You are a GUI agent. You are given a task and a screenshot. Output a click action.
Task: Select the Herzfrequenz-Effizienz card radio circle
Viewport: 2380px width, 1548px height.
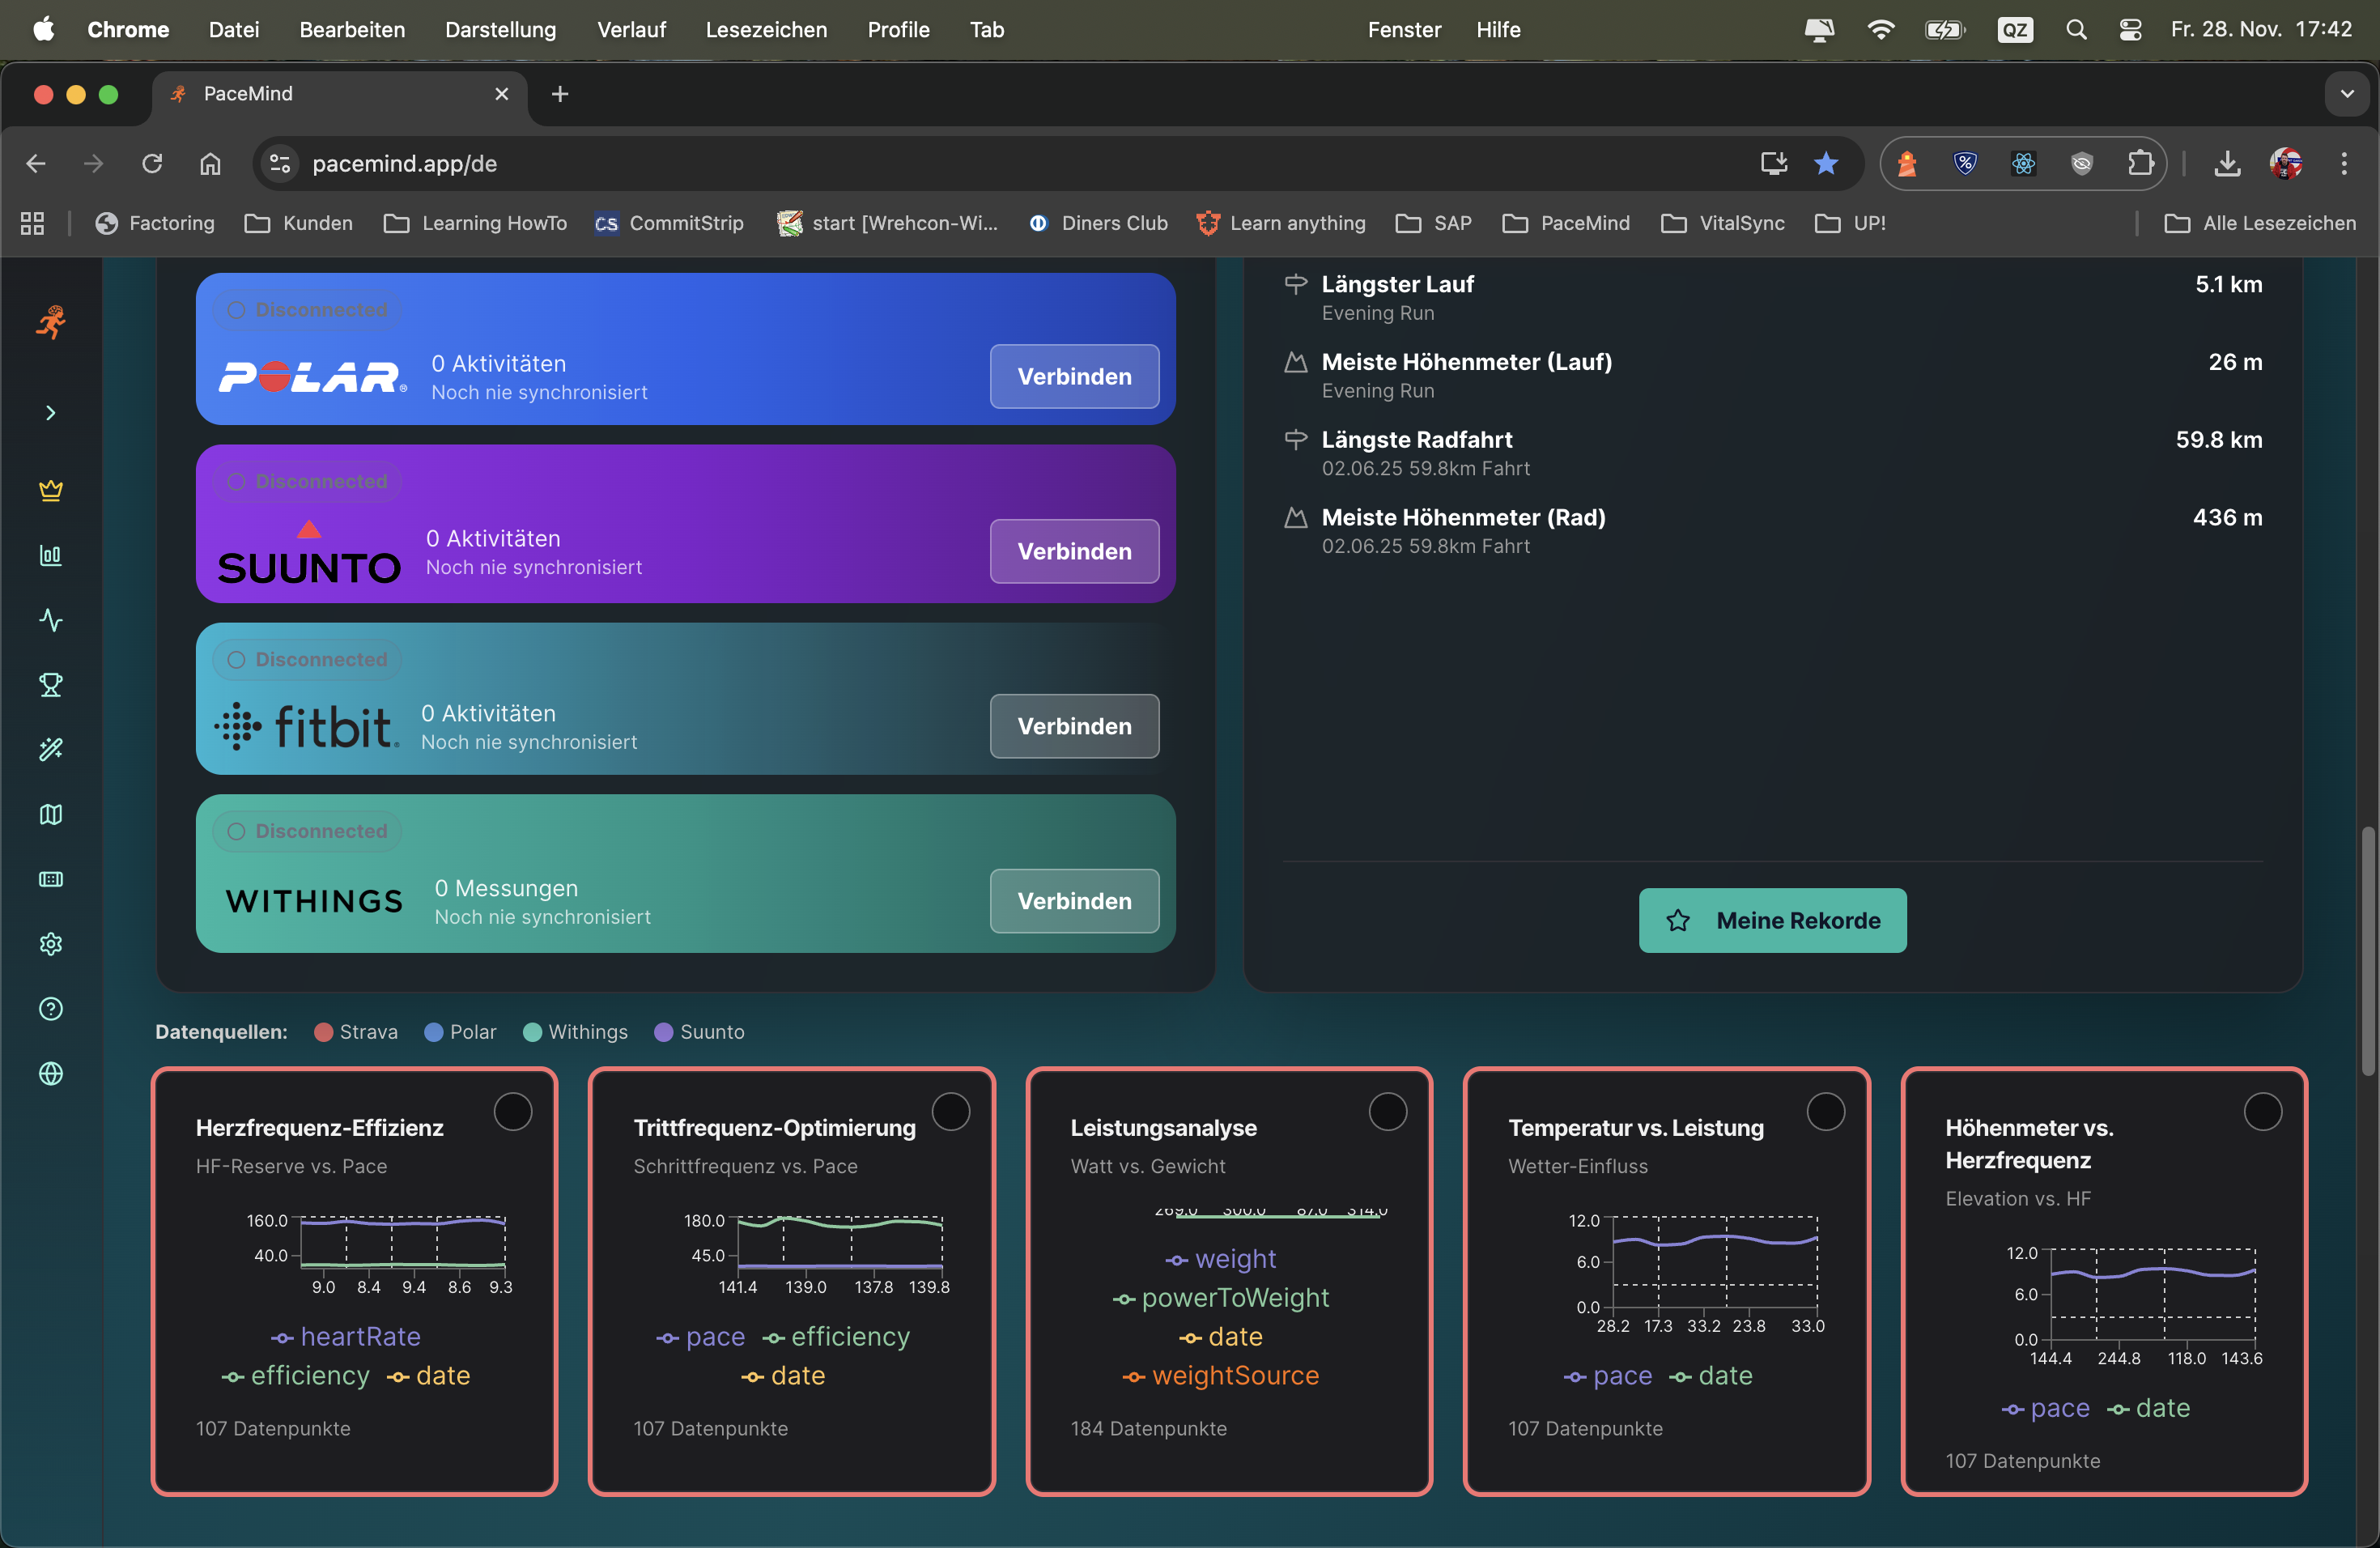pos(513,1111)
